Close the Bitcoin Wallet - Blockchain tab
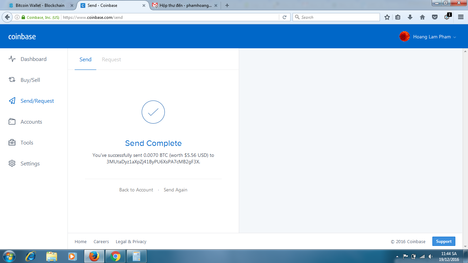This screenshot has height=263, width=468. point(72,5)
